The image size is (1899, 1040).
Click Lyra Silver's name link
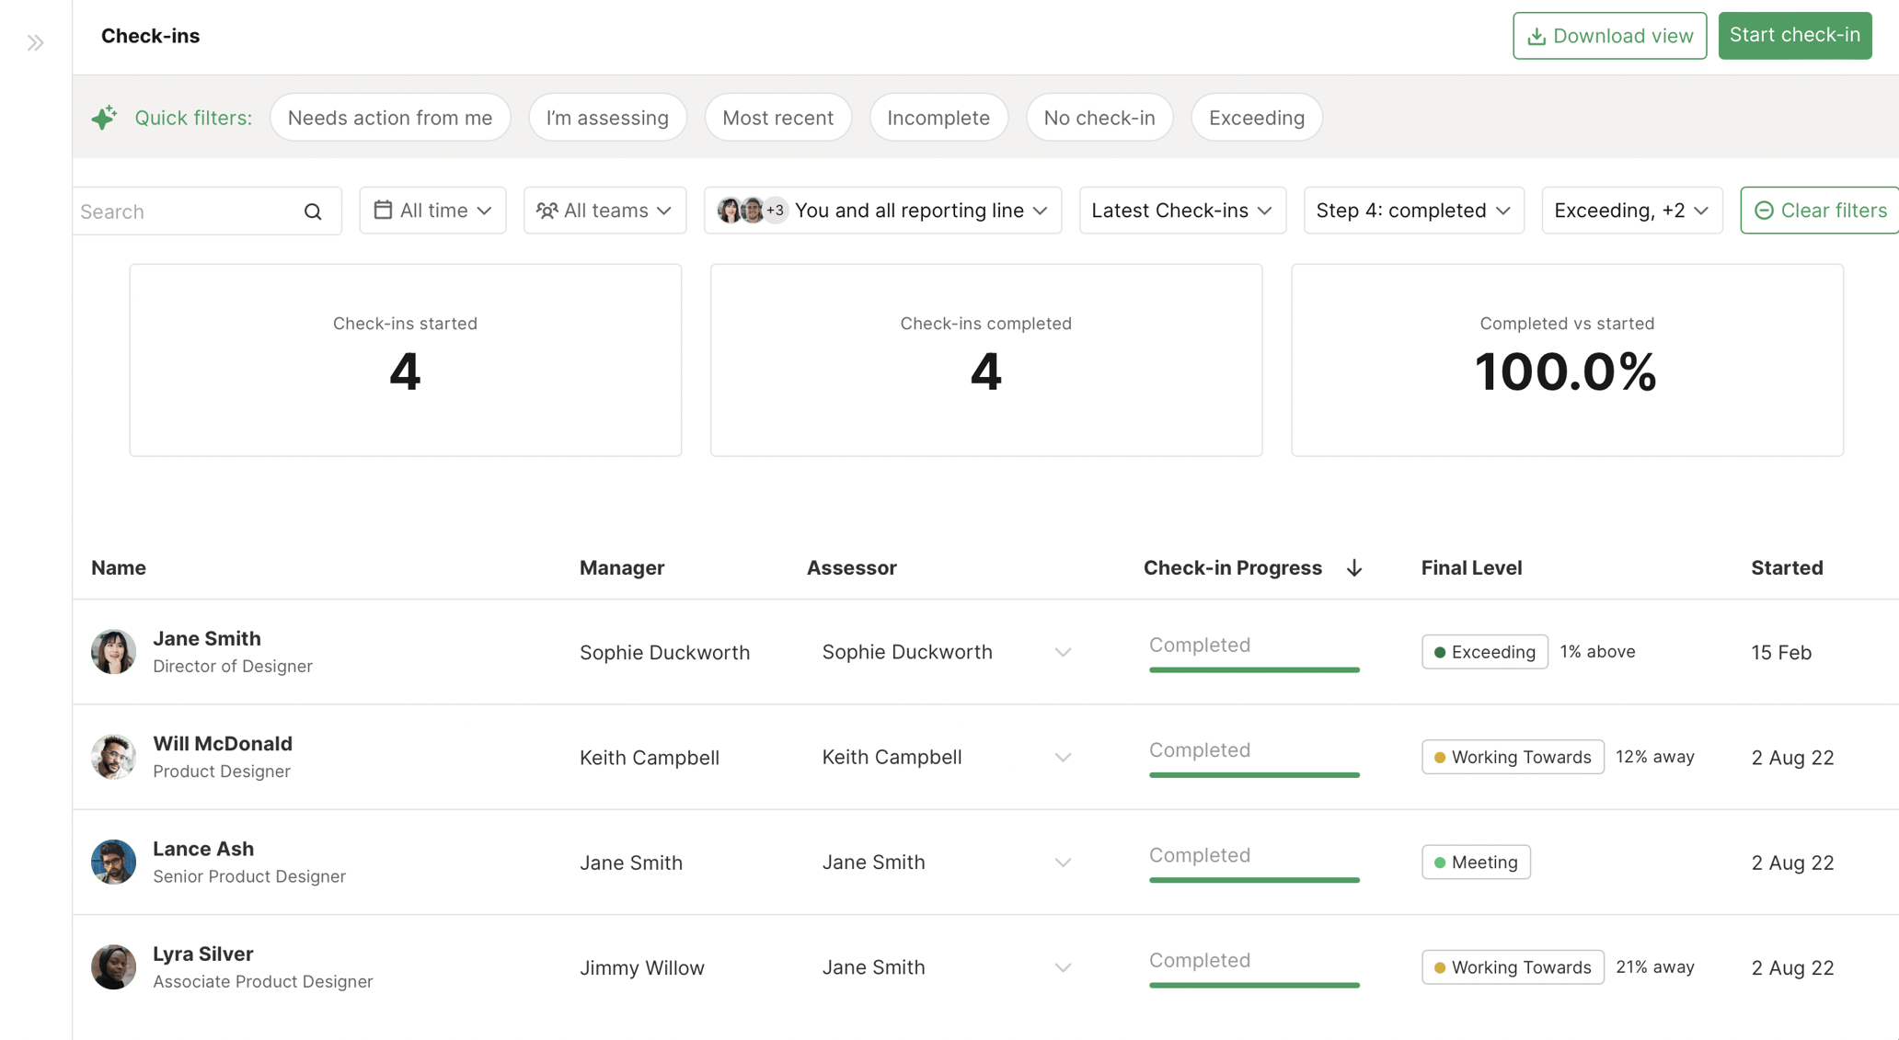coord(202,954)
